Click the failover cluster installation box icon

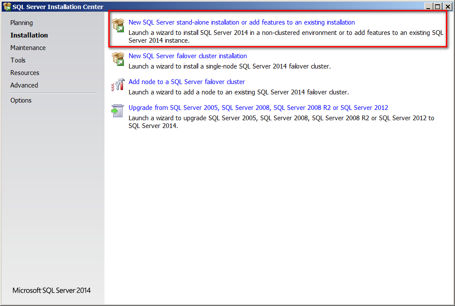click(x=118, y=59)
